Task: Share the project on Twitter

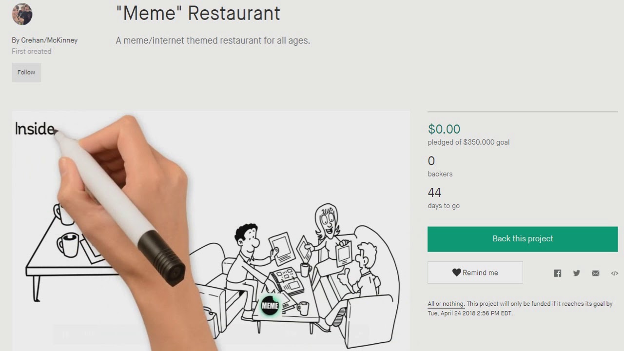Action: coord(577,273)
